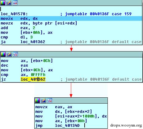
Task: Click the group nodes icon in the middle node
Action: click(x=15, y=54)
